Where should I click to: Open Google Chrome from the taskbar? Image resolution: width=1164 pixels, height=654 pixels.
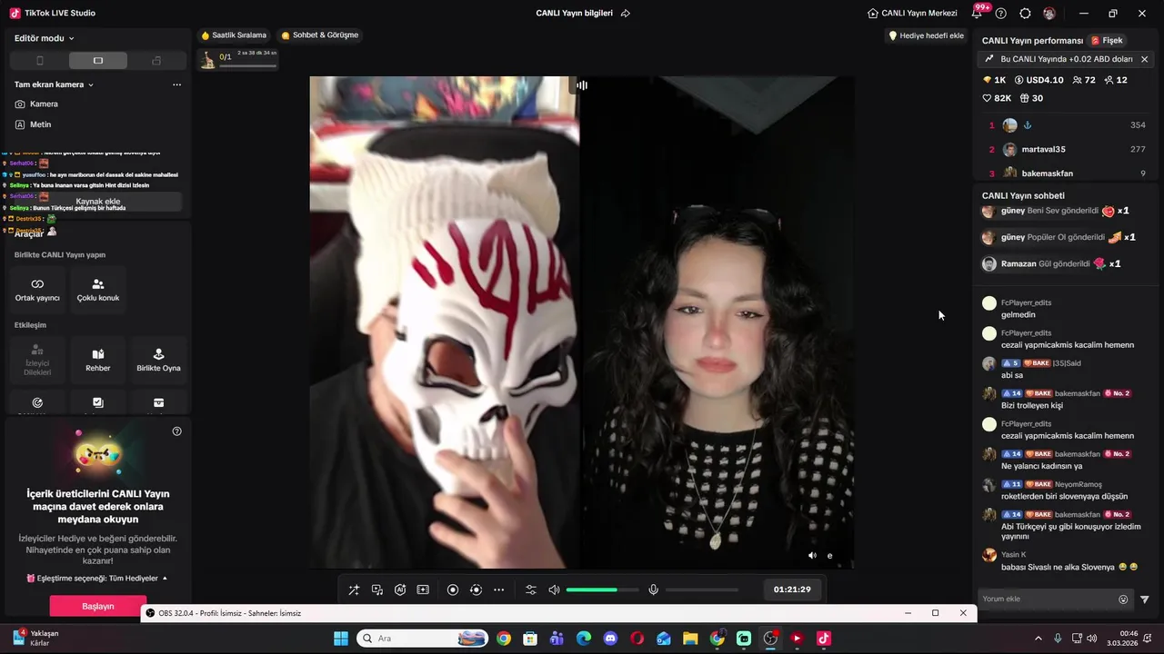(x=504, y=639)
